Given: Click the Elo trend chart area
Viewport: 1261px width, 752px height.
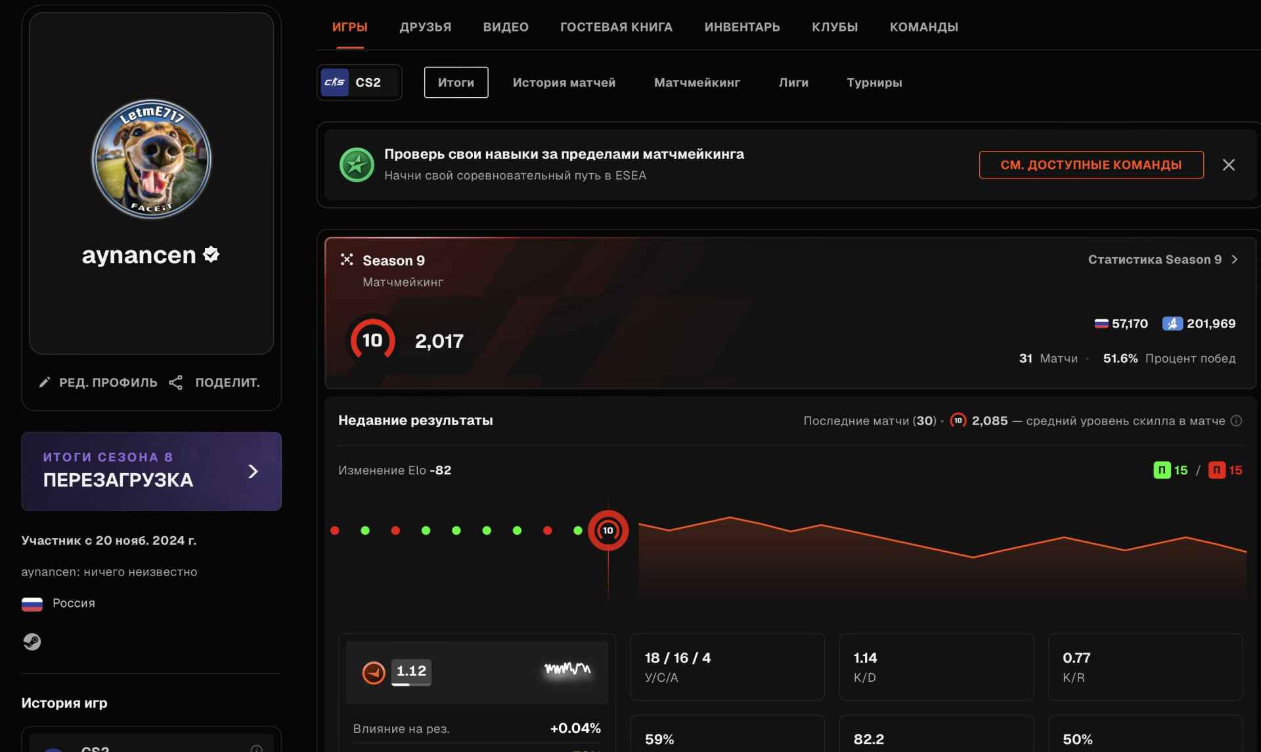Looking at the screenshot, I should point(942,558).
